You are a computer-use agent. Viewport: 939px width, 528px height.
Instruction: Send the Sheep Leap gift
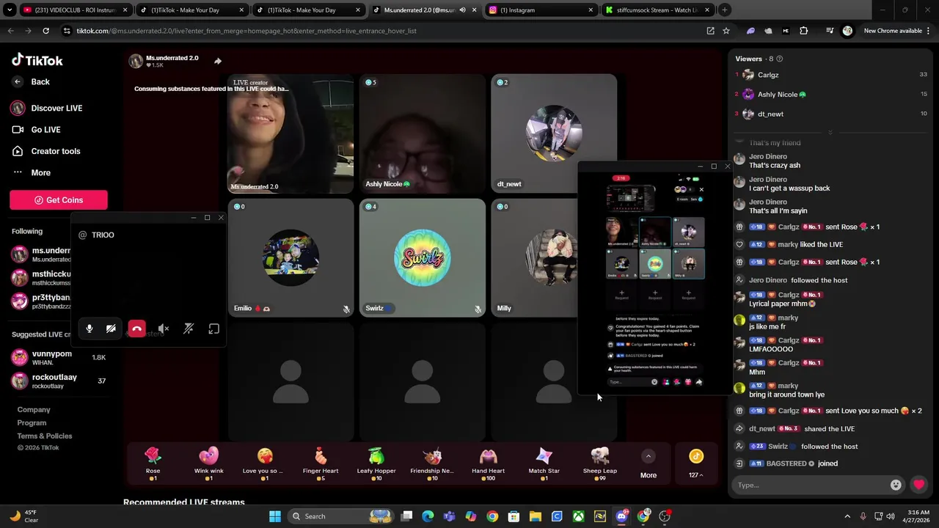(x=600, y=463)
